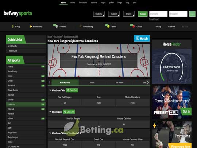Pick New York Rangers Win/Draw/Win odds
Viewport: 197px width, 148px height.
click(x=65, y=103)
